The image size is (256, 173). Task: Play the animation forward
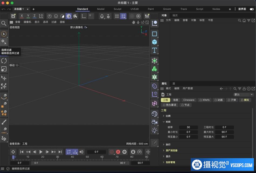tap(41, 152)
